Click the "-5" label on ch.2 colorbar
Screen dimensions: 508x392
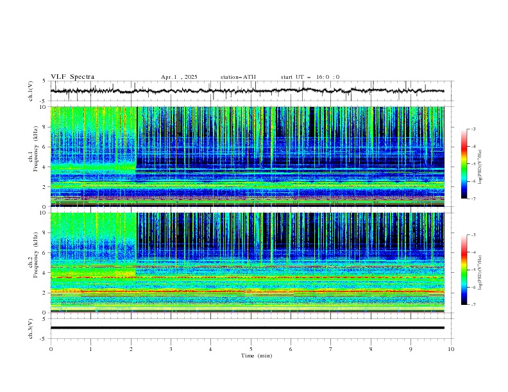(473, 270)
